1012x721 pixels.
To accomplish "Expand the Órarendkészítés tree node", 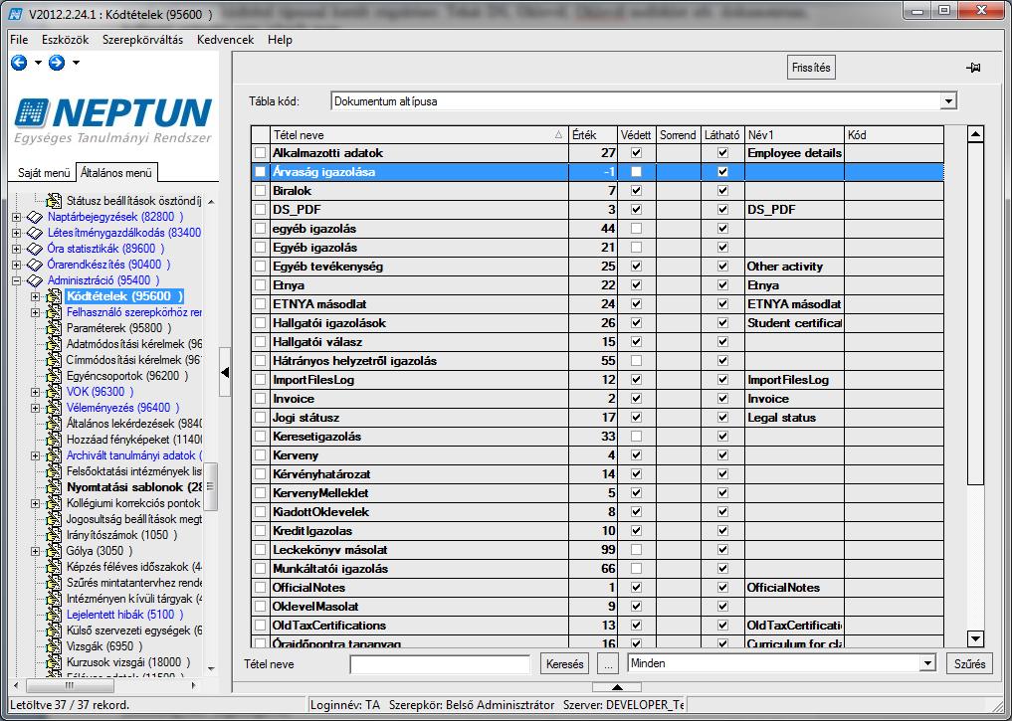I will point(17,265).
